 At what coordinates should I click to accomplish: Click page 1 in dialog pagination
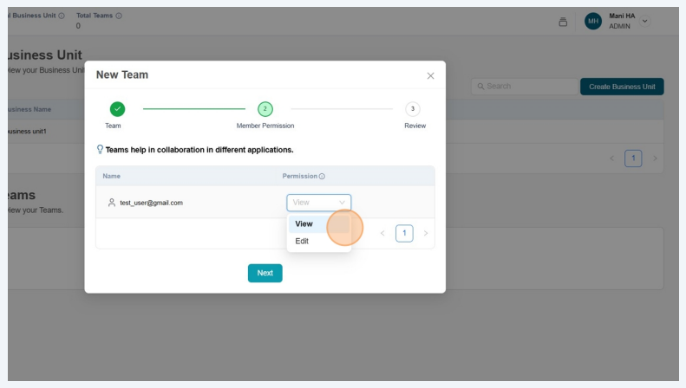(x=404, y=233)
